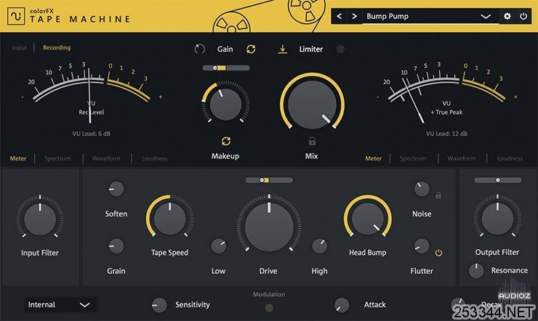538x321 pixels.
Task: Adjust the Gain slider above Makeup
Action: 226,68
